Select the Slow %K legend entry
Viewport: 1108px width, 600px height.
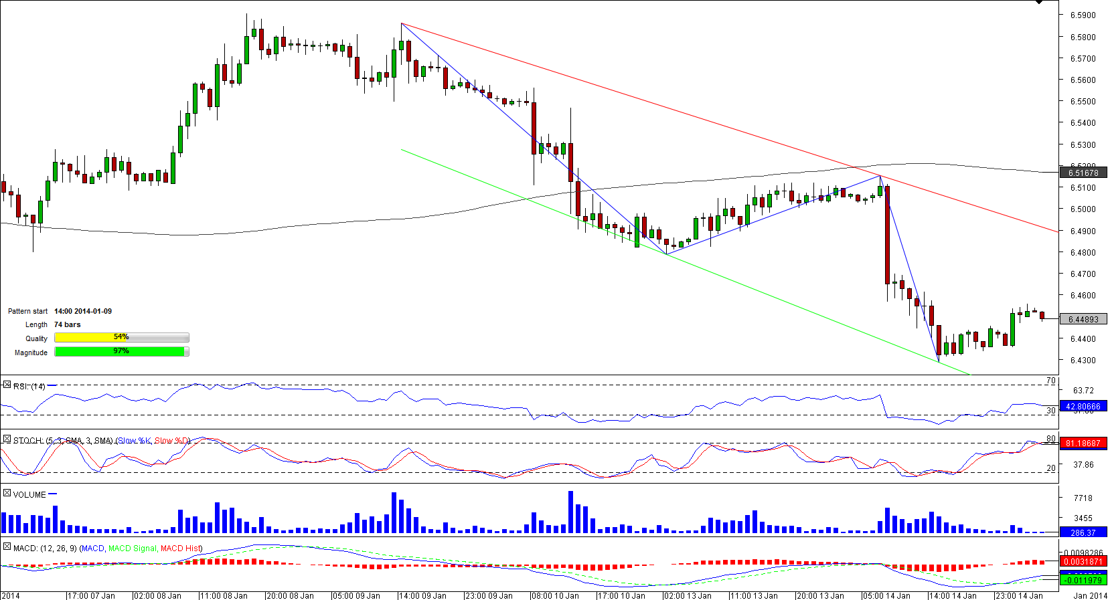click(134, 441)
